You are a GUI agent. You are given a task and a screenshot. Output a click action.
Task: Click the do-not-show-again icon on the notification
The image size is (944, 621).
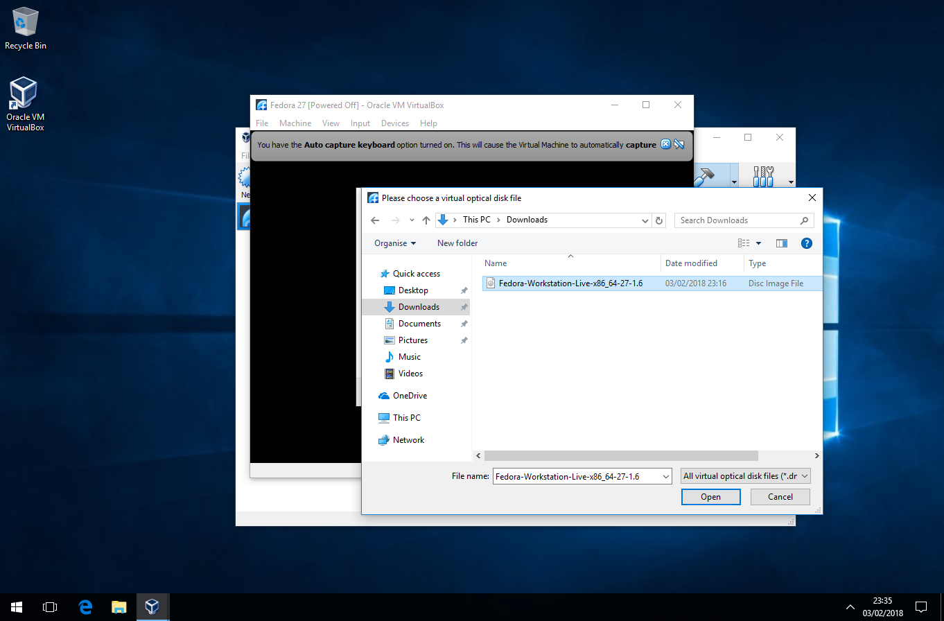tap(679, 144)
